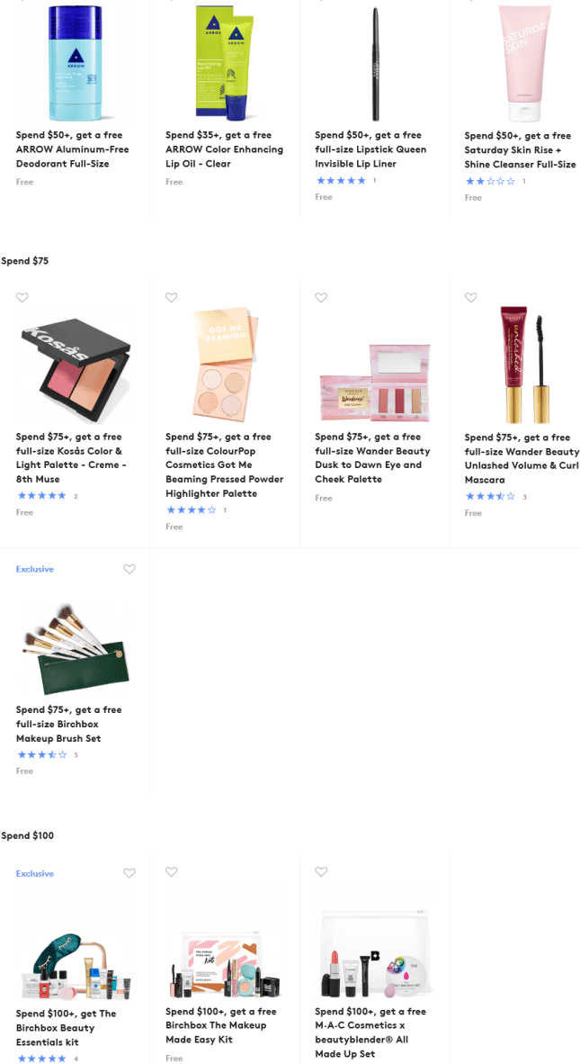Image resolution: width=580 pixels, height=1064 pixels.
Task: Toggle wishlist heart on ColourPop Highlighter Palette
Action: (x=172, y=298)
